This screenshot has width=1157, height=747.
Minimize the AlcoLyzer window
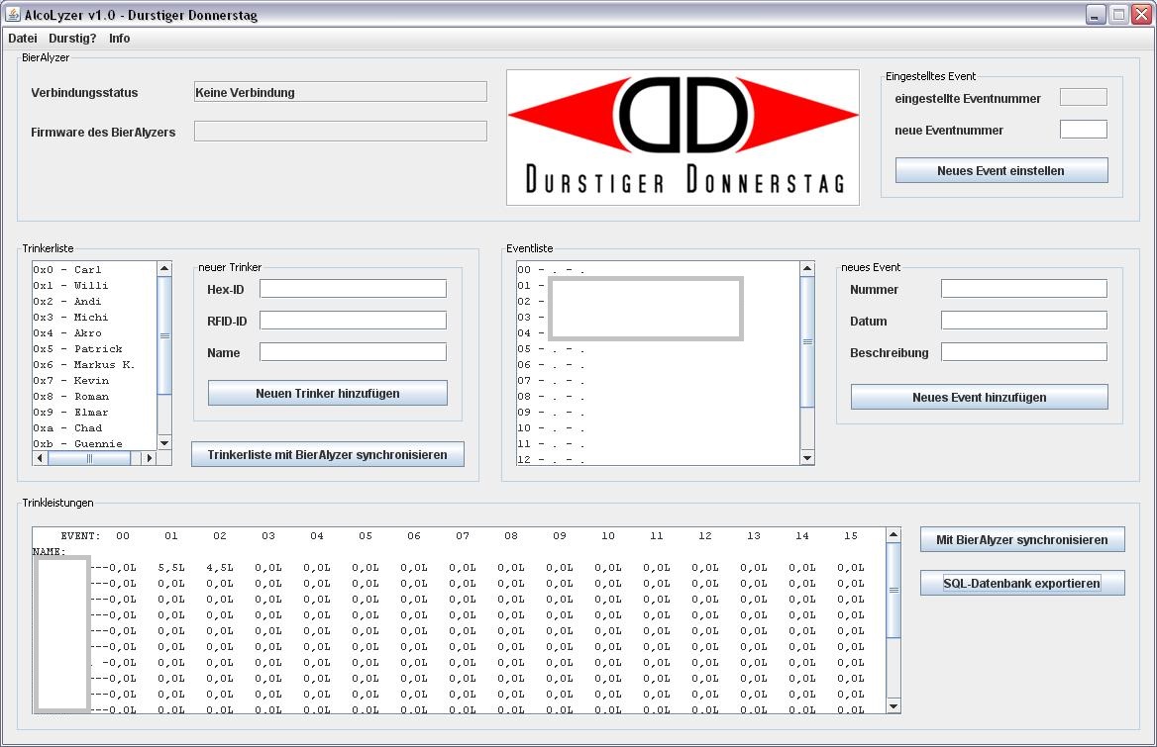pyautogui.click(x=1096, y=14)
